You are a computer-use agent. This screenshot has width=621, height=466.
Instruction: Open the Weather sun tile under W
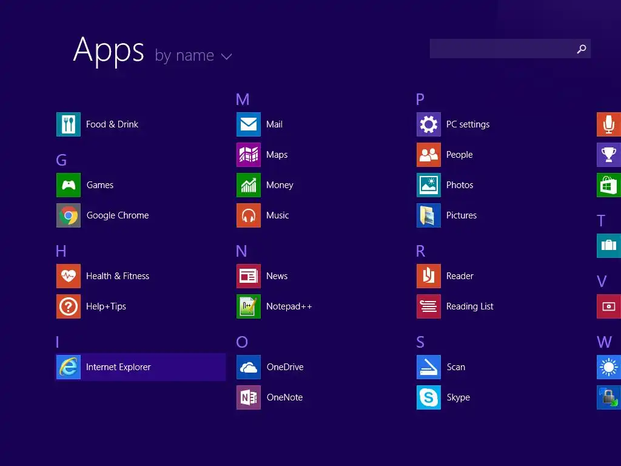pos(609,367)
